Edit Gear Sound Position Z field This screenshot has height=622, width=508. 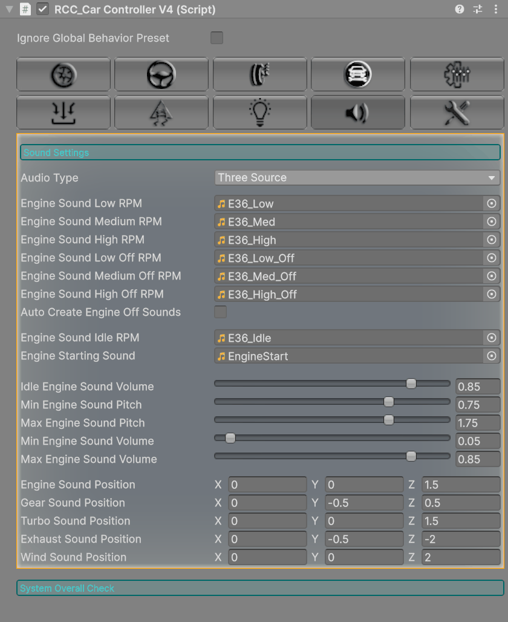coord(461,503)
